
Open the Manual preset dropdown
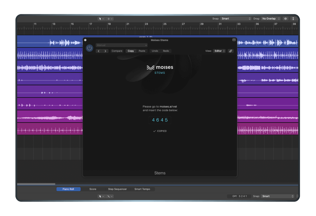coord(121,45)
